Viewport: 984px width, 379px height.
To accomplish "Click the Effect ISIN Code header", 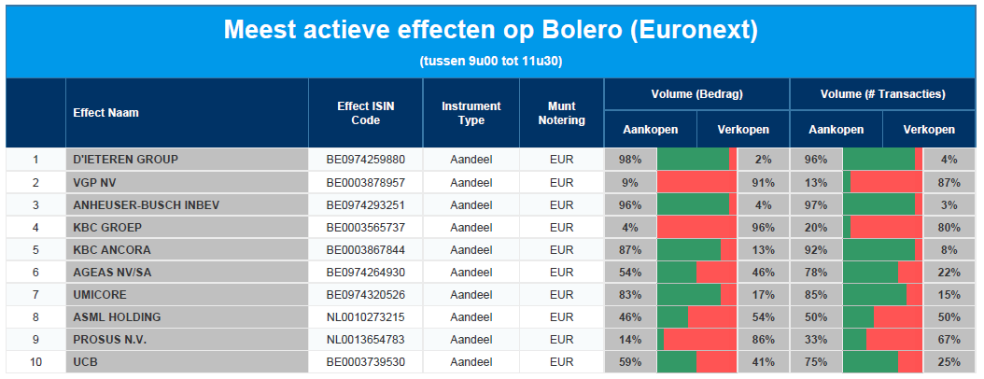I will [366, 113].
